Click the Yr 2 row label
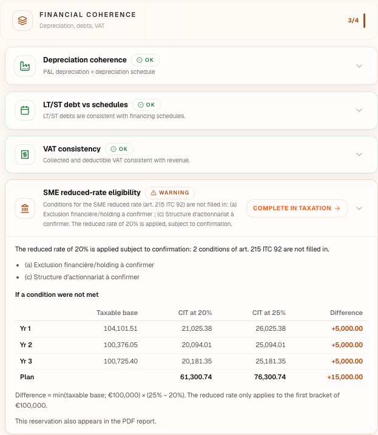The height and width of the screenshot is (435, 378). 26,345
